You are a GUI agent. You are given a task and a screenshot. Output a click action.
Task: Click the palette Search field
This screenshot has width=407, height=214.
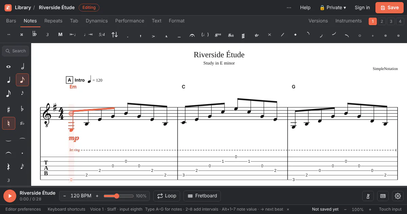16,51
